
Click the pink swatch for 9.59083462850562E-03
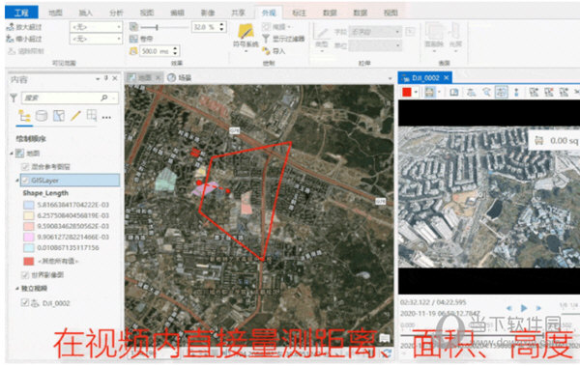click(29, 226)
